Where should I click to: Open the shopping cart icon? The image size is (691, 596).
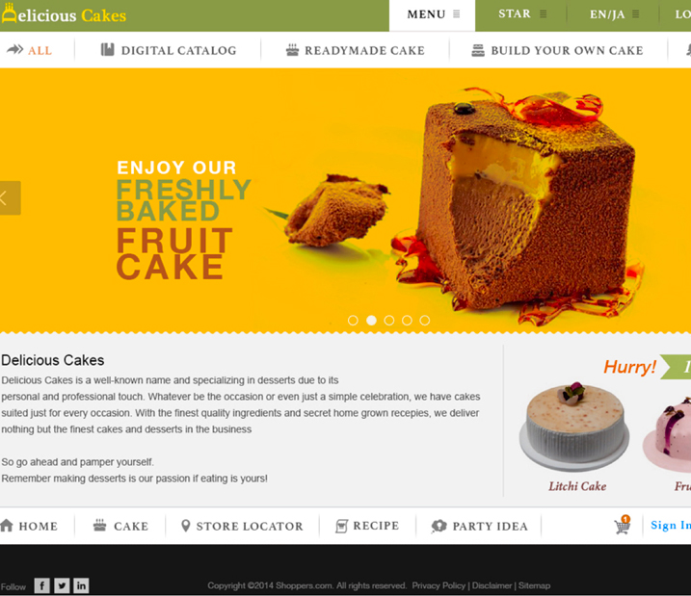tap(623, 525)
